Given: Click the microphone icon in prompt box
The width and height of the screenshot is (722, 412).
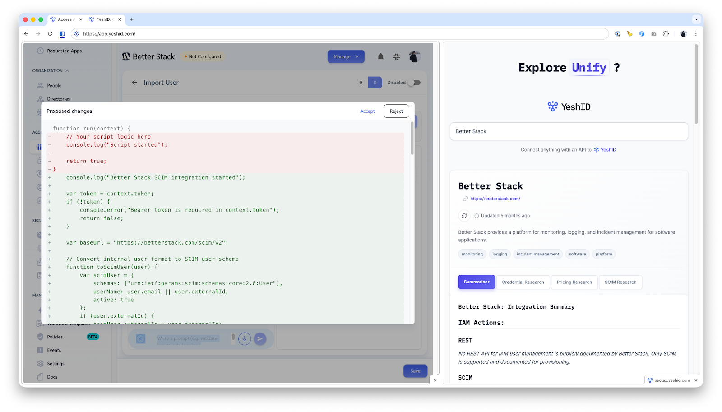Looking at the screenshot, I should pyautogui.click(x=245, y=339).
